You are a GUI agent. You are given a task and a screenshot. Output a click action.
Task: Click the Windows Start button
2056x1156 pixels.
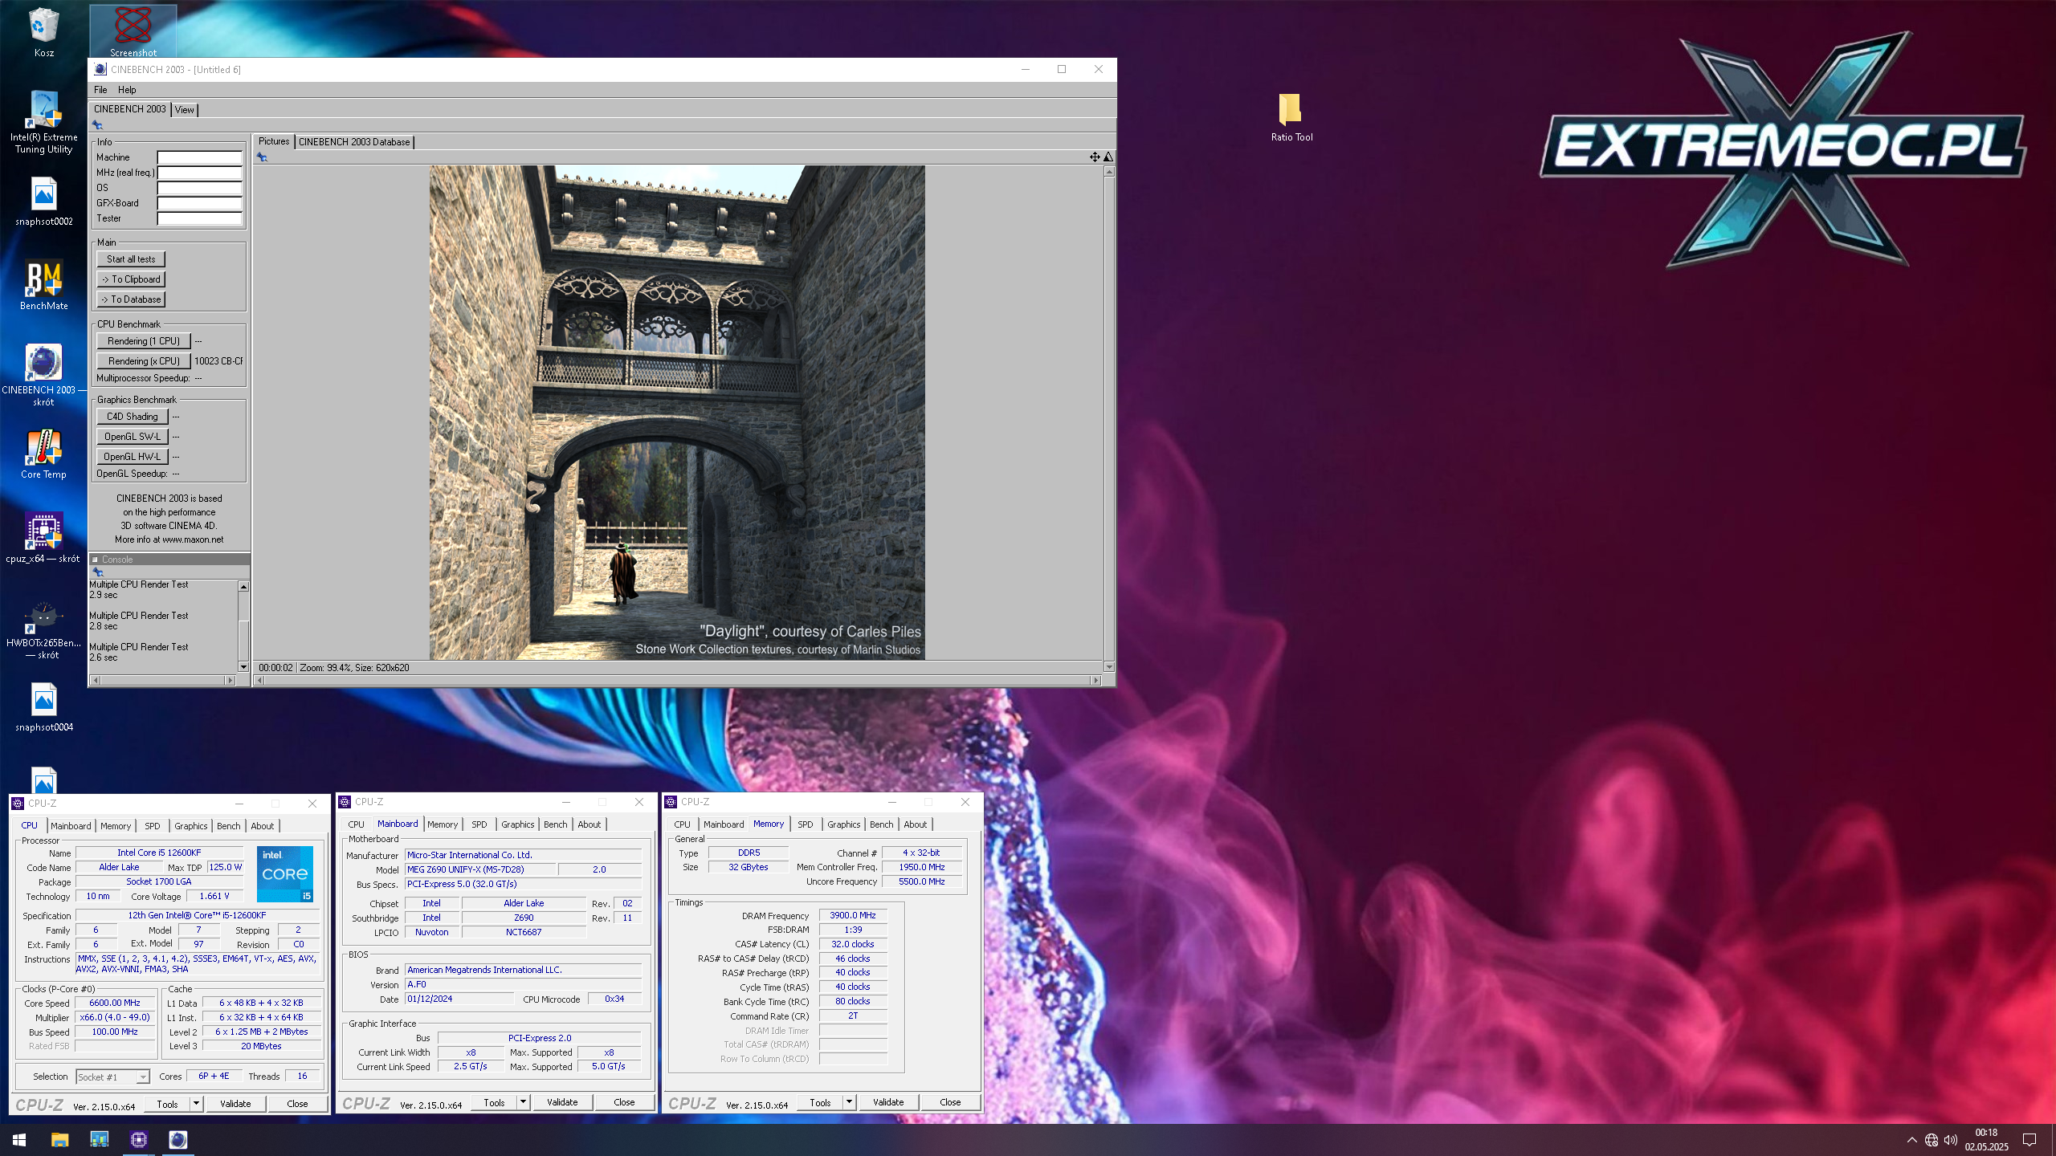coord(19,1140)
